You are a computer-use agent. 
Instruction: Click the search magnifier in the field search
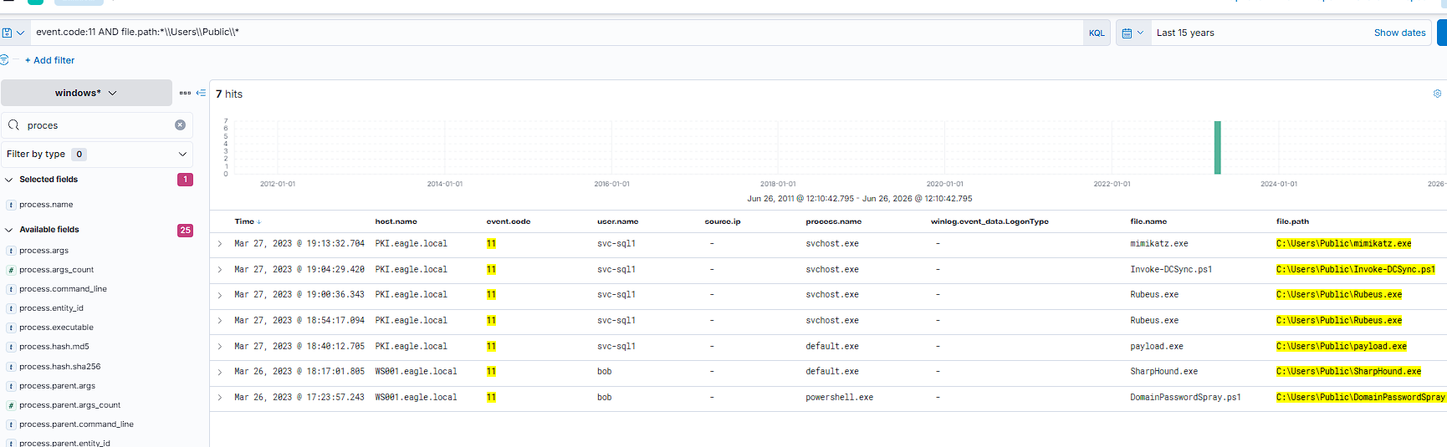[13, 125]
